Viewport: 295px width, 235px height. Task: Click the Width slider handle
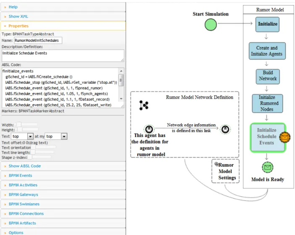pos(18,125)
